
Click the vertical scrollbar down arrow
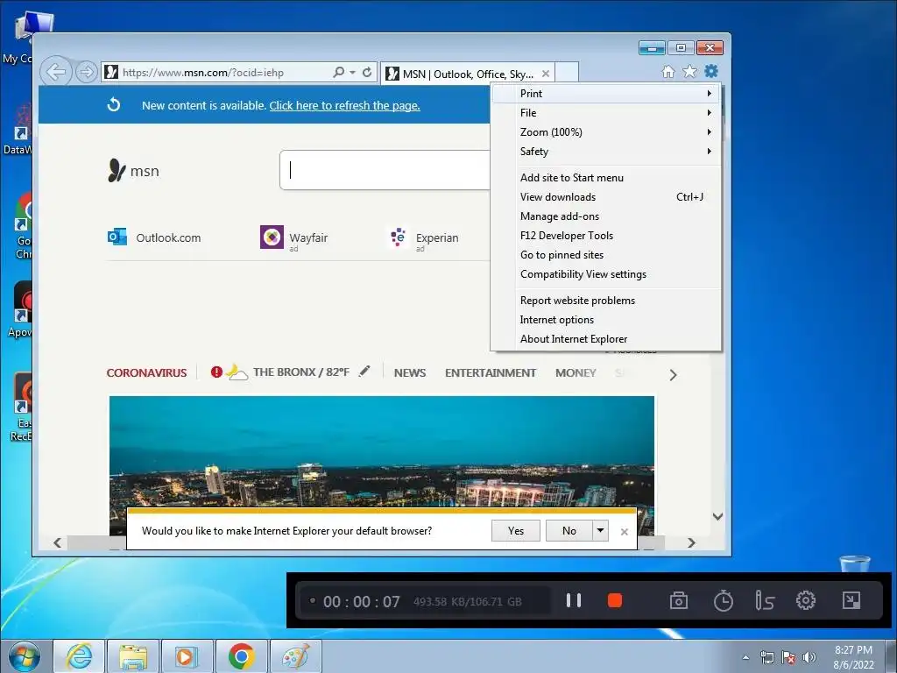click(x=718, y=516)
